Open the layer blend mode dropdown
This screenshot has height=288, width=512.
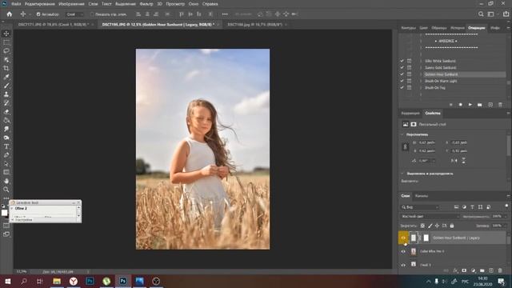(x=430, y=217)
